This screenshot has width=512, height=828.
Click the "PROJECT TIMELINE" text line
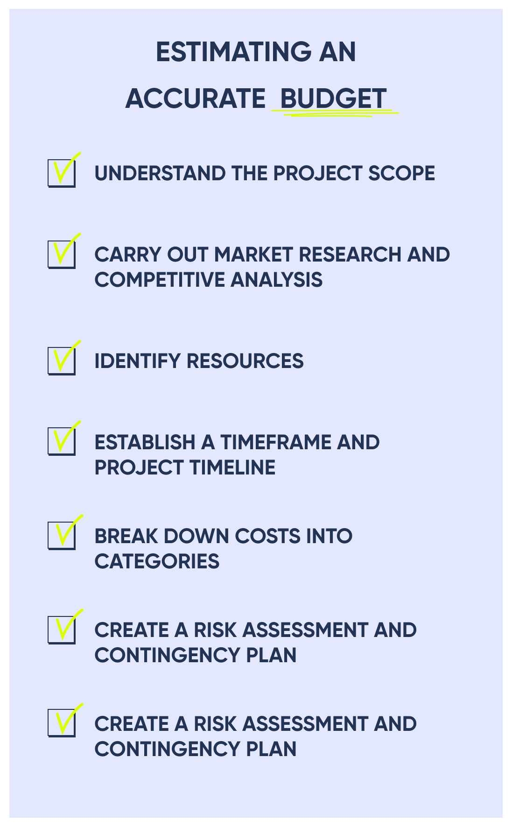pyautogui.click(x=185, y=467)
